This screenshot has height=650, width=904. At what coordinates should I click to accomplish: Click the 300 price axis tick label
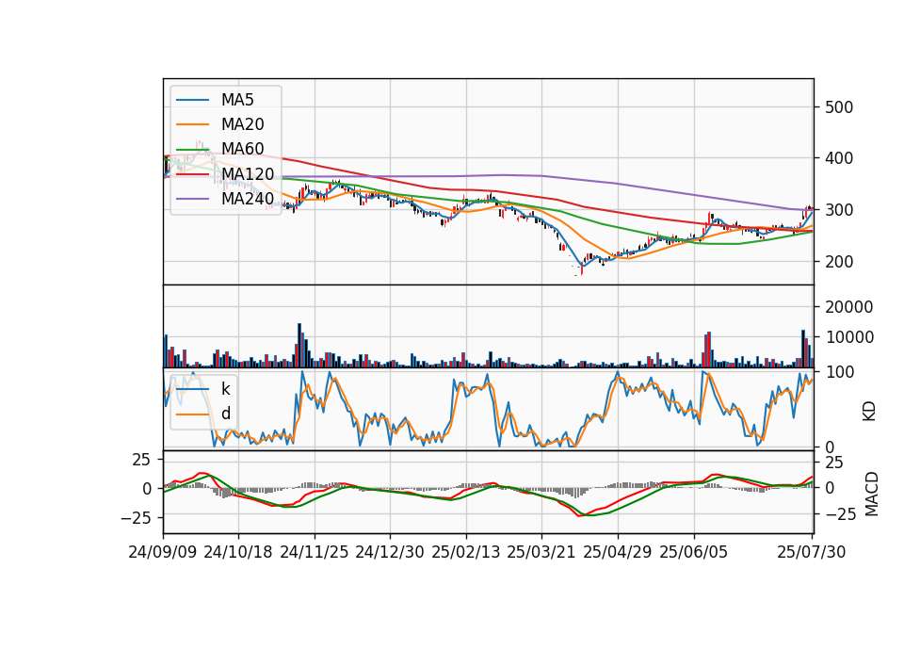(x=839, y=210)
